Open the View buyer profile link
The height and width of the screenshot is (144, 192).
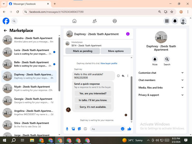[x=109, y=63]
